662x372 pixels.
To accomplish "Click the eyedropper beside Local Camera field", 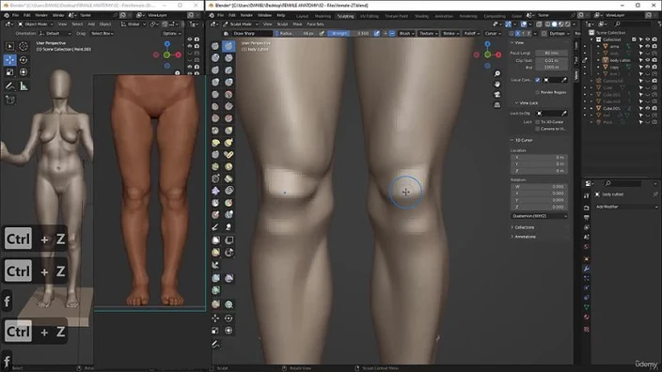I will click(564, 80).
